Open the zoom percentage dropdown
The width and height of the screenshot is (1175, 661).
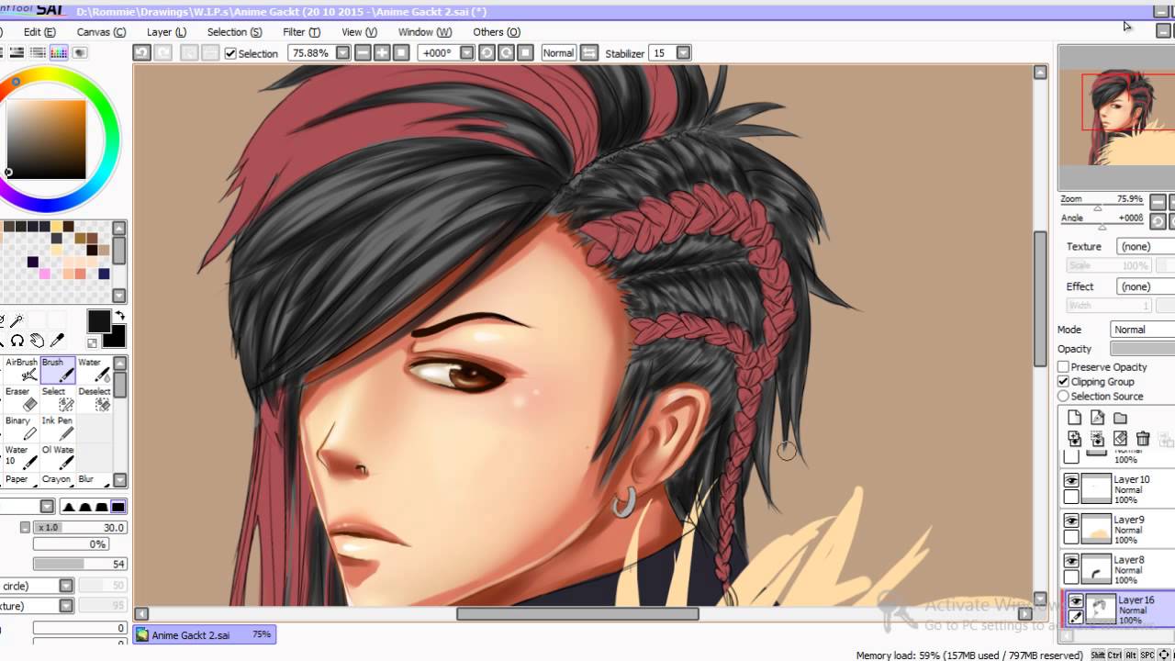(342, 53)
